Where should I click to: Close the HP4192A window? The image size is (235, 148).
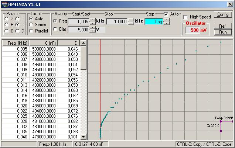[x=230, y=4]
